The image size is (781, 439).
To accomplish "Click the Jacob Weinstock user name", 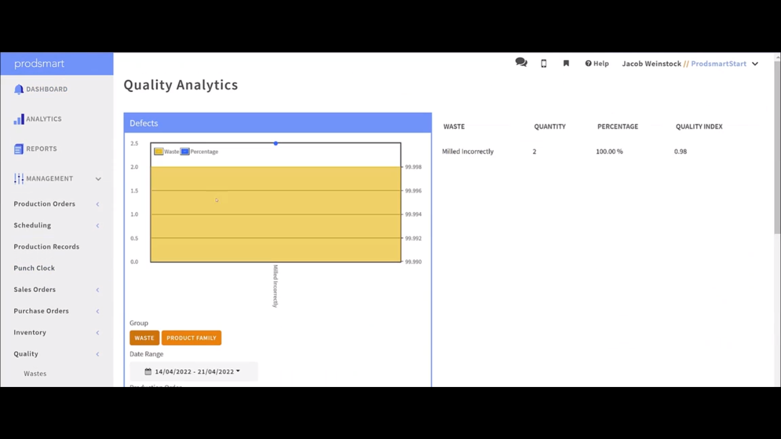I will point(652,63).
